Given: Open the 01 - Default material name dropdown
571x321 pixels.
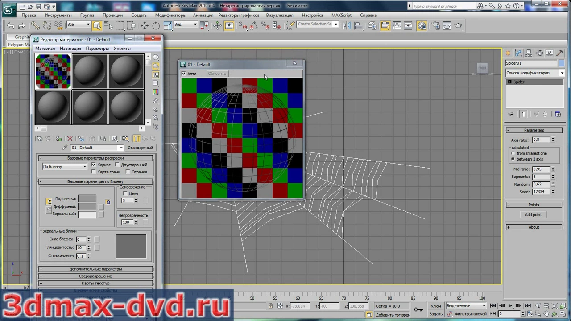Looking at the screenshot, I should pos(97,148).
